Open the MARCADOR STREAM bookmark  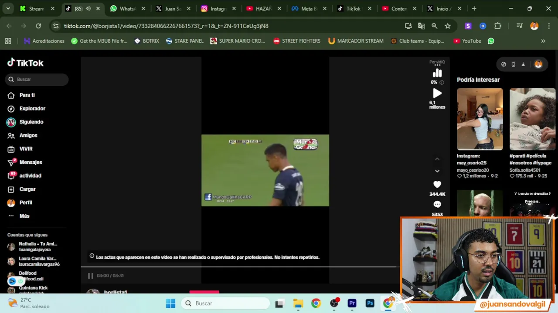[x=356, y=41]
